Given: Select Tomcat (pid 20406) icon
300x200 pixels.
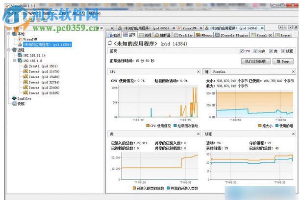Looking at the screenshot, I should 25,88.
